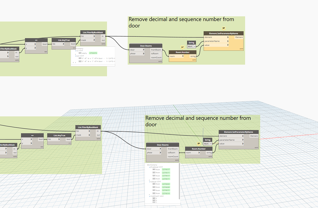
Task: Click the green Room value 2274617
Action: coord(166,169)
